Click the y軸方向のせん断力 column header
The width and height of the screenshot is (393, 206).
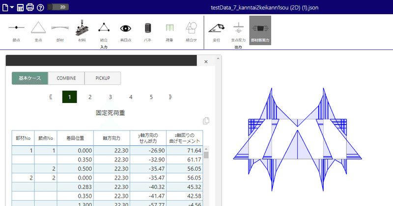[148, 138]
